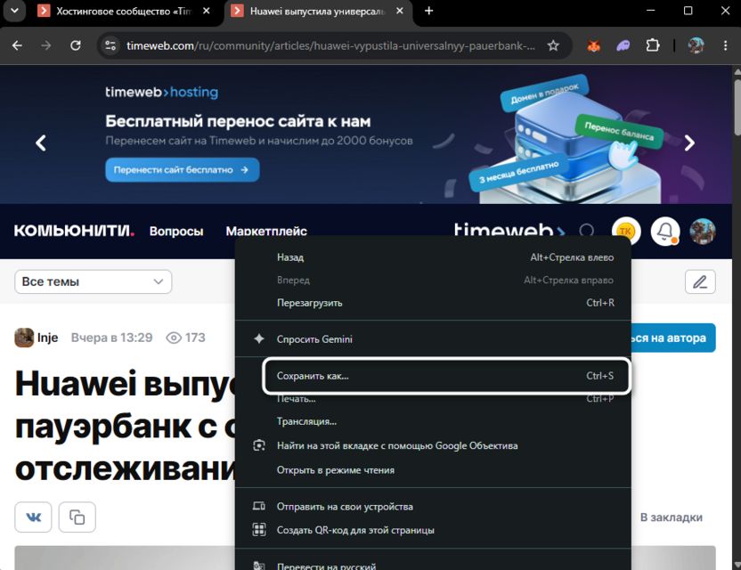Open the purple ghost extension icon

[x=623, y=45]
